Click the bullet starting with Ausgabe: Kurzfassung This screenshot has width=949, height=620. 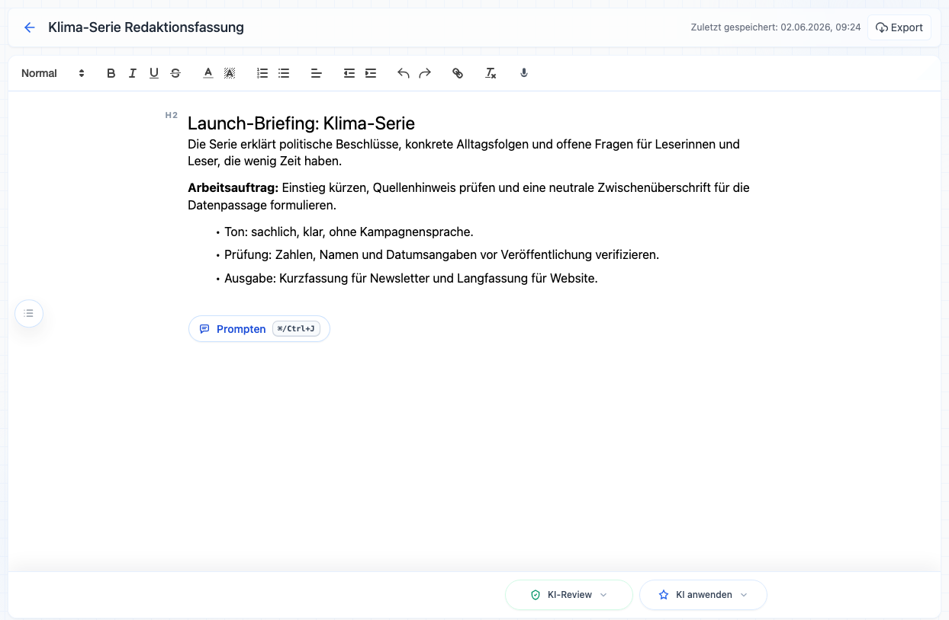(411, 278)
